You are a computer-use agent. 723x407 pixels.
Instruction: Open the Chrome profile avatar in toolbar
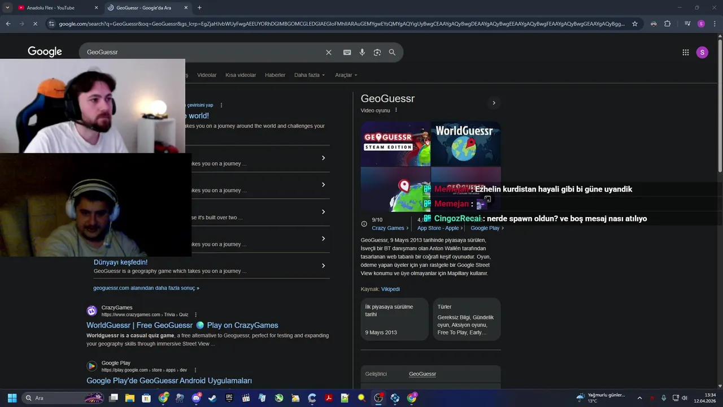pyautogui.click(x=701, y=24)
